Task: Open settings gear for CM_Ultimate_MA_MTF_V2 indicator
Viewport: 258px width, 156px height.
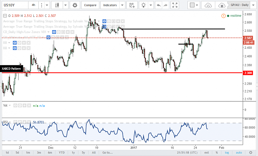Action: [53, 38]
